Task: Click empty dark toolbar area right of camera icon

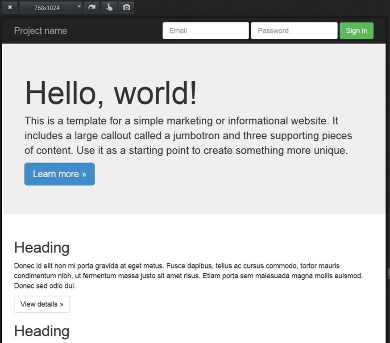Action: point(259,8)
